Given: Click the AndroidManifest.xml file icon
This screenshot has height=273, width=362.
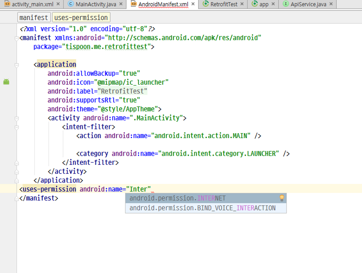Looking at the screenshot, I should pyautogui.click(x=133, y=4).
